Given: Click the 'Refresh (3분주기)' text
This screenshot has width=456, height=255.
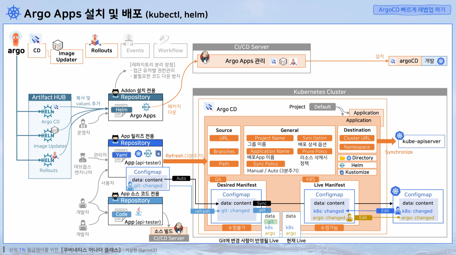Looking at the screenshot, I should [185, 156].
